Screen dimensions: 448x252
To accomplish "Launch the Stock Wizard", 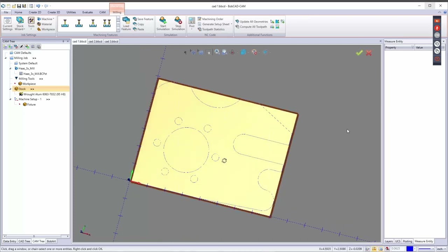I will pyautogui.click(x=20, y=24).
